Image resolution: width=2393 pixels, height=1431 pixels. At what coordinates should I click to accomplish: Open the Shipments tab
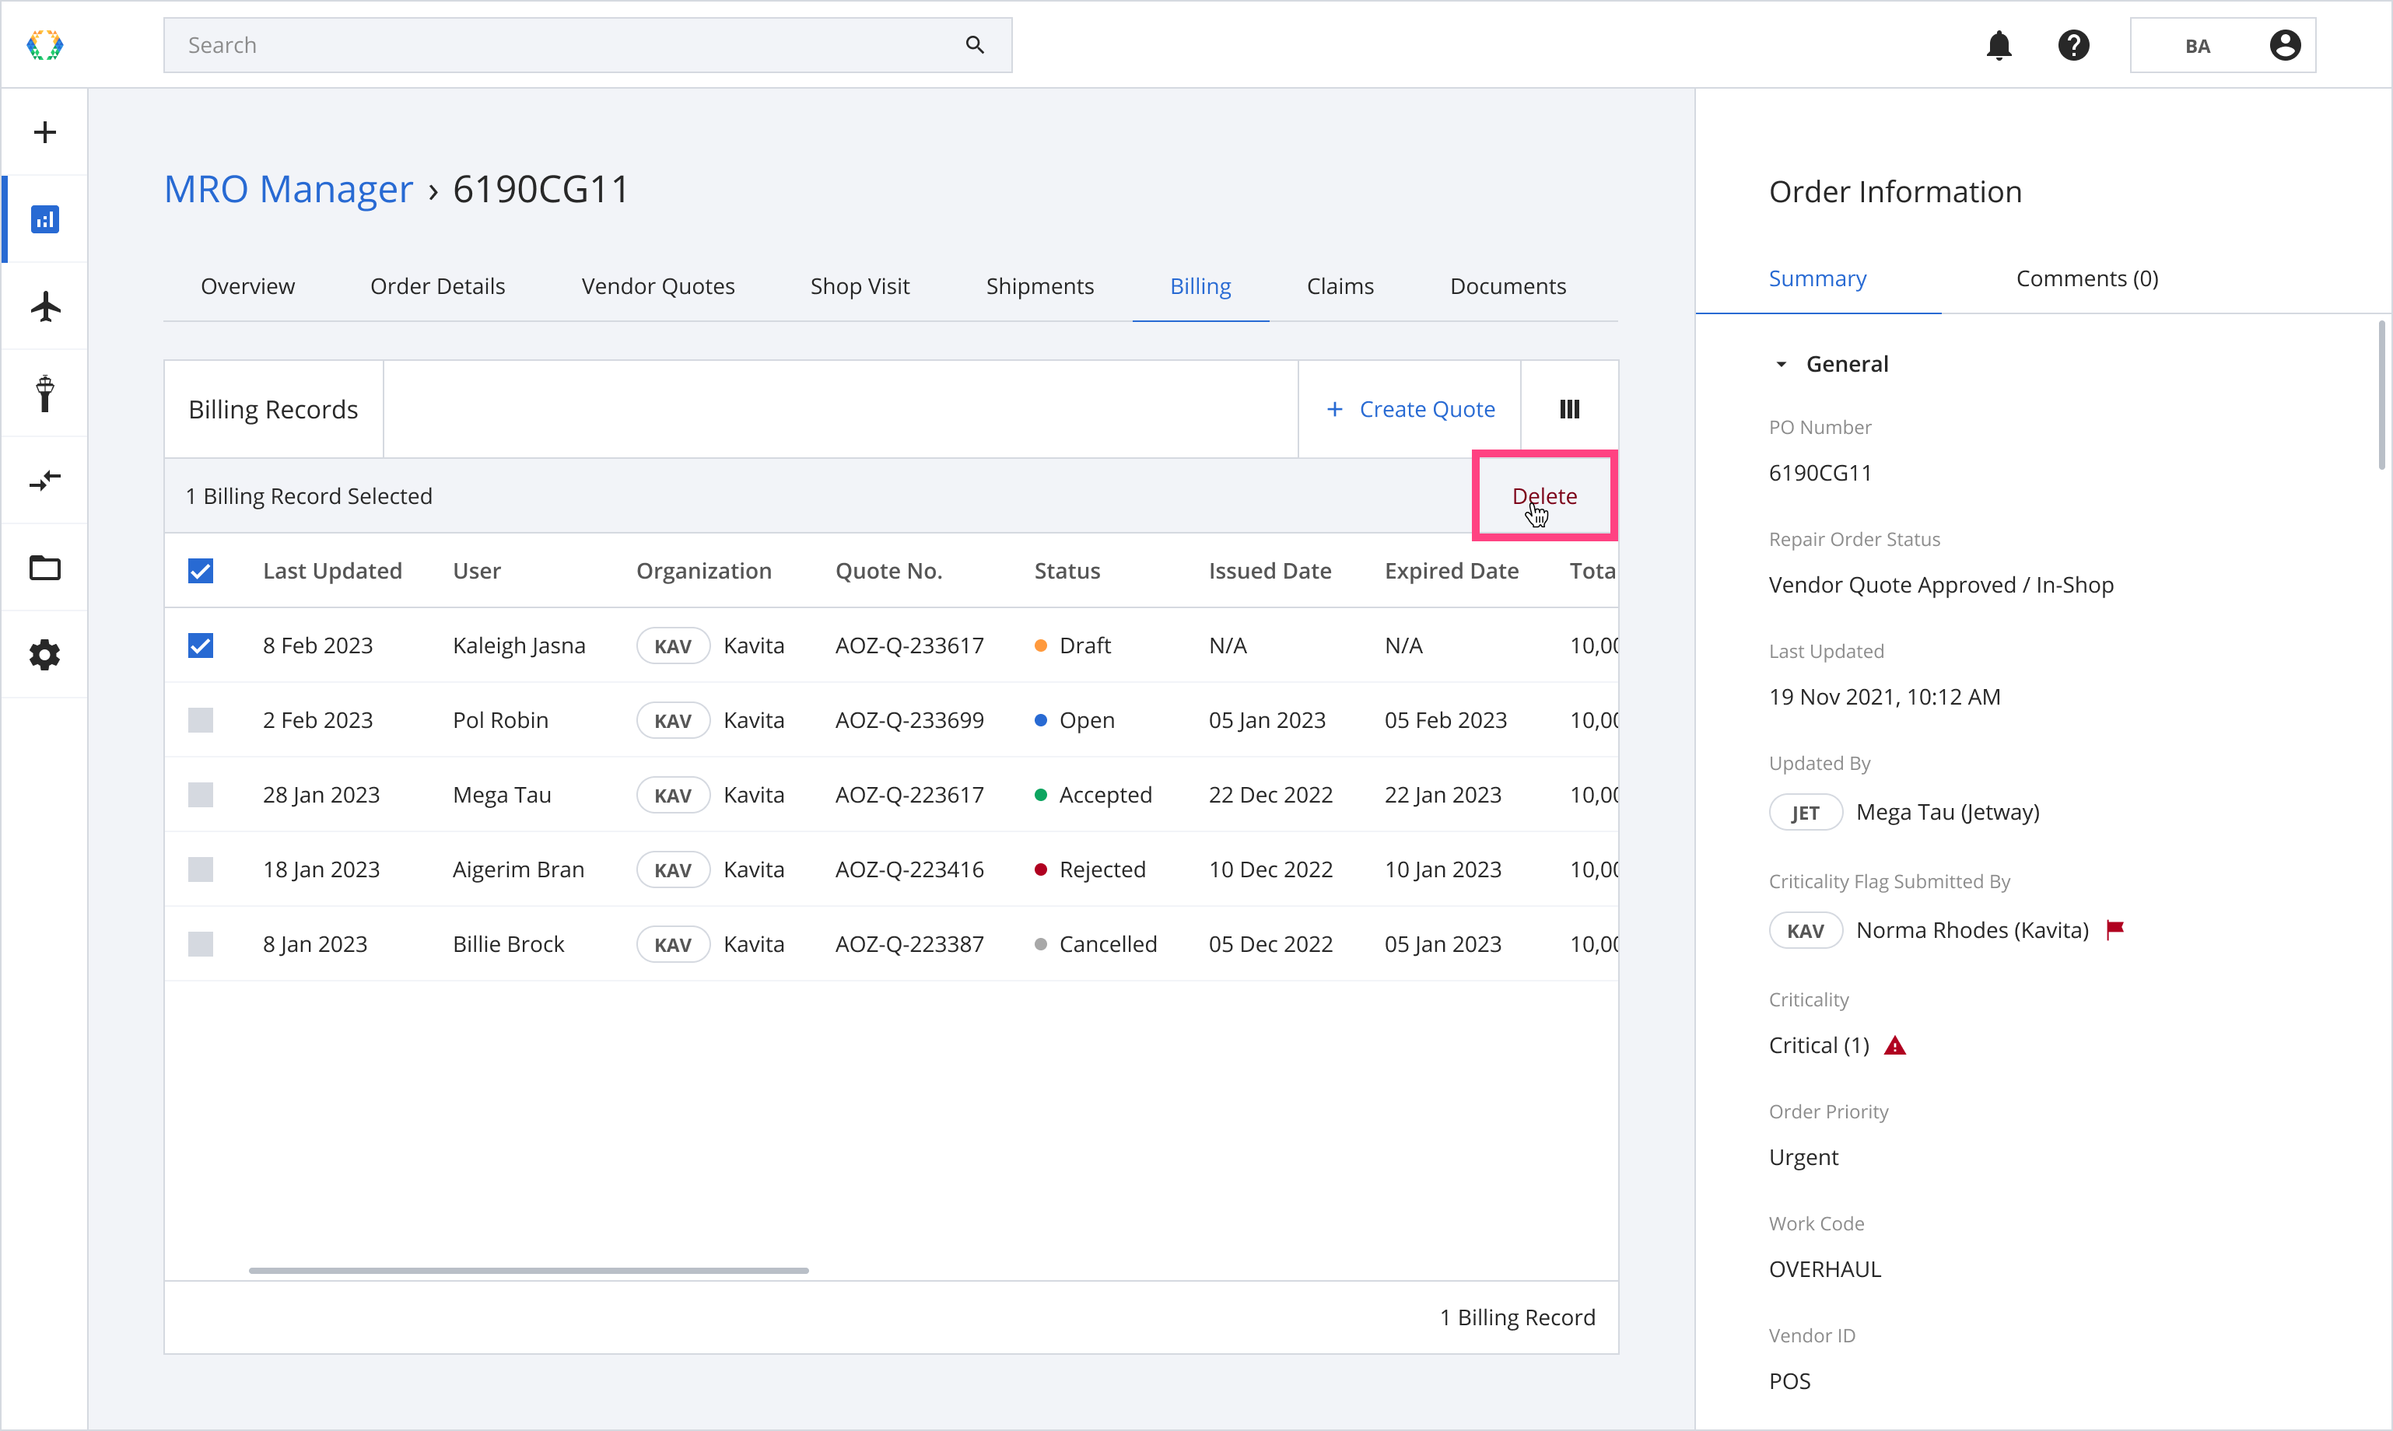(1040, 286)
